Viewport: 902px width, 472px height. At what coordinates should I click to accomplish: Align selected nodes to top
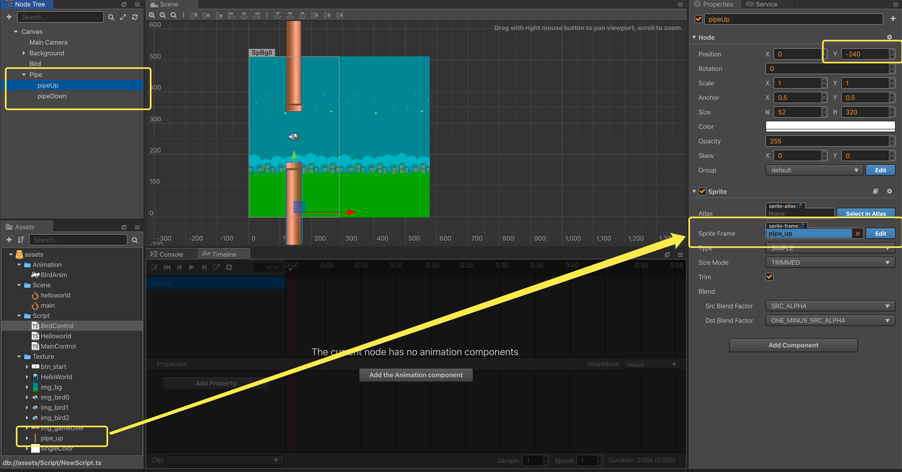(x=194, y=15)
